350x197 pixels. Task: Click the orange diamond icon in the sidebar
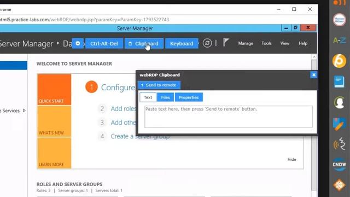coord(339,185)
